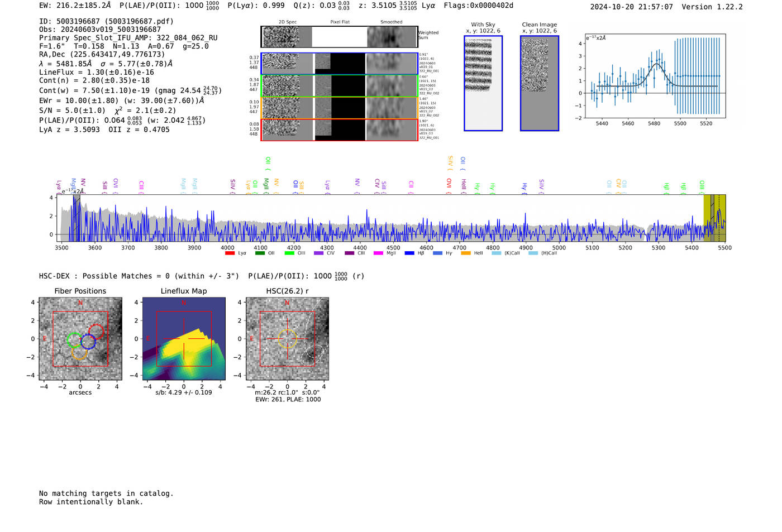
Task: Click the red fiber circle in Fiber Positions
Action: pos(96,332)
